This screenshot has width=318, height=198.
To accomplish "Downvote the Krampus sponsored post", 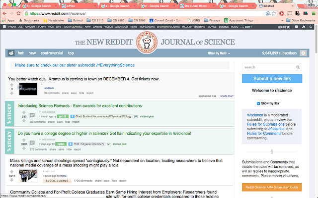I will (11, 93).
